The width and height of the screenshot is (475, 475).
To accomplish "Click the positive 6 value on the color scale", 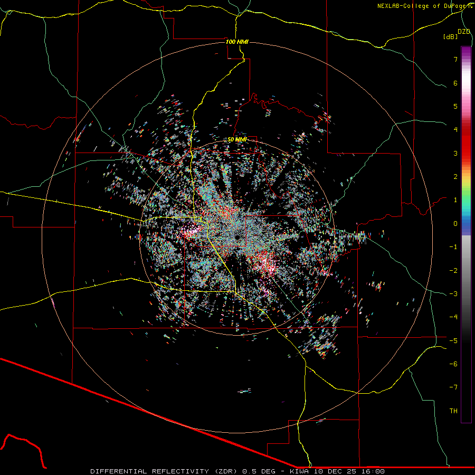I will click(455, 83).
